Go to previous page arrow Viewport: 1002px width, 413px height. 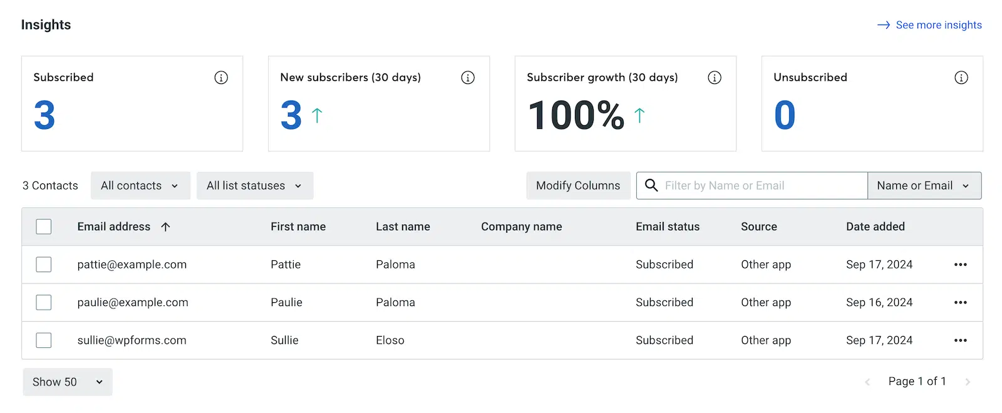[867, 382]
